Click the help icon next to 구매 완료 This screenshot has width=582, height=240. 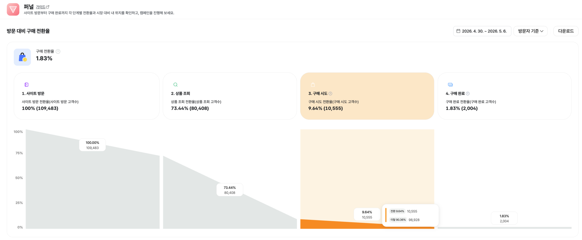pos(468,94)
